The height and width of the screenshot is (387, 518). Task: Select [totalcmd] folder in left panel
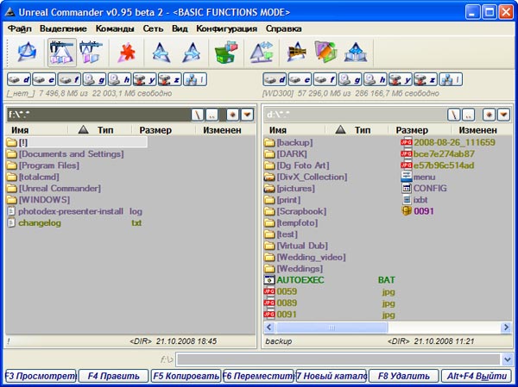[33, 178]
